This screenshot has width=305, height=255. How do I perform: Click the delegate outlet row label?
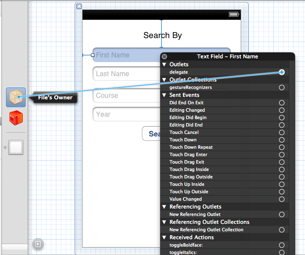(178, 72)
